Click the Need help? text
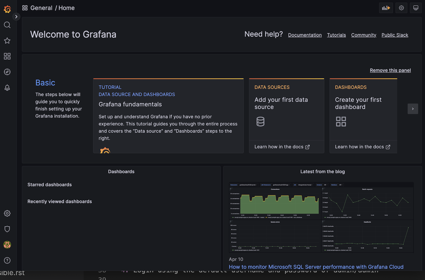The image size is (425, 280). pos(264,34)
